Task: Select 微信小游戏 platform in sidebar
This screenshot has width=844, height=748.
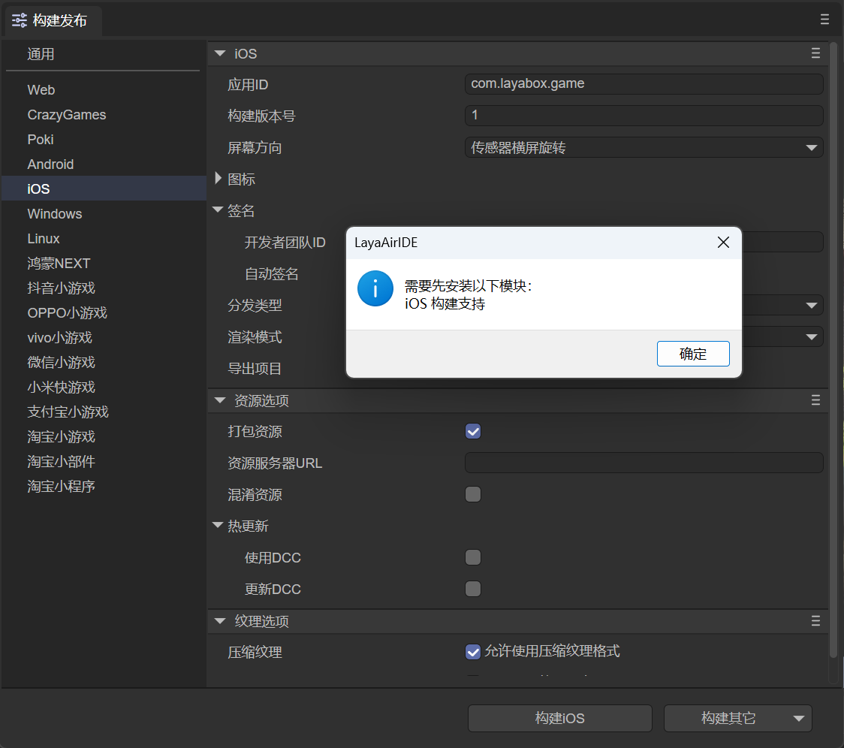Action: [x=61, y=363]
